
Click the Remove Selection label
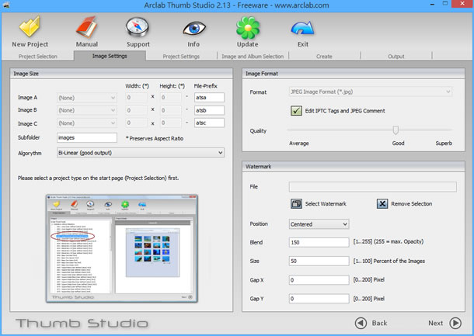411,204
